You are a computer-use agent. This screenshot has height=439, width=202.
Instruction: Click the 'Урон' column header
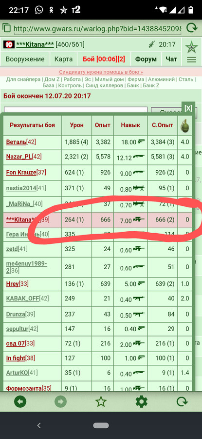coord(76,125)
